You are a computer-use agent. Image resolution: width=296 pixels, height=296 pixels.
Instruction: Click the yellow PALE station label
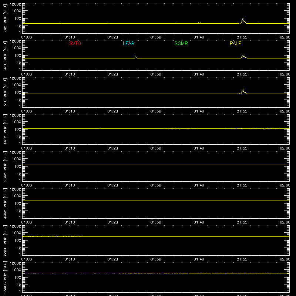point(235,43)
